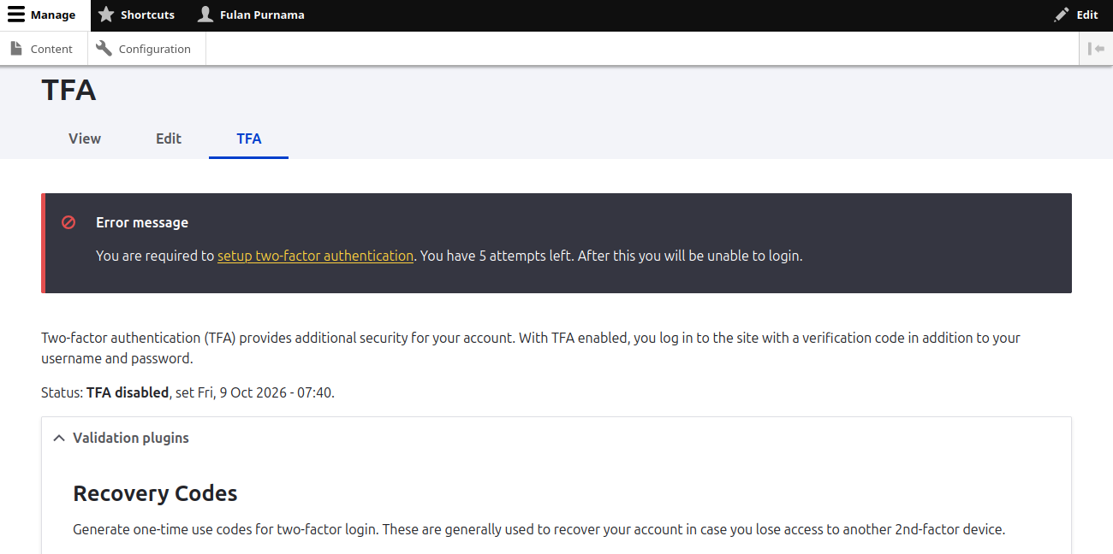Viewport: 1113px width, 554px height.
Task: Open Fulan Purnama user menu
Action: pyautogui.click(x=251, y=15)
